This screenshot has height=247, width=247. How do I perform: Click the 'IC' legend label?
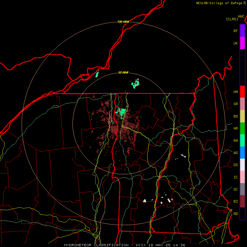pyautogui.click(x=235, y=177)
